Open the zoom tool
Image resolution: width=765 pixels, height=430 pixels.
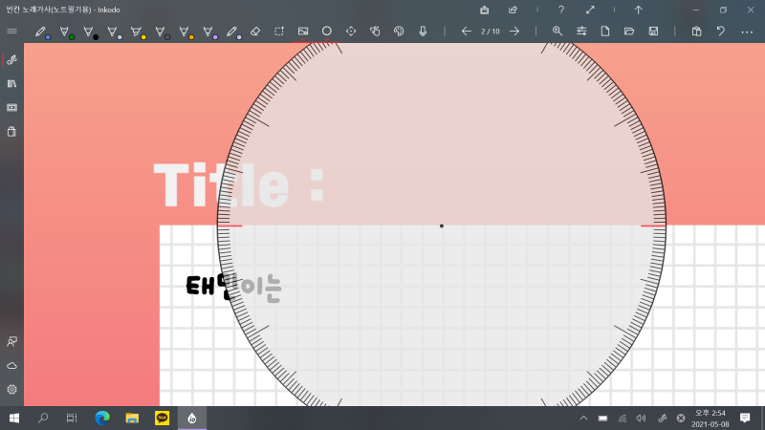(557, 32)
